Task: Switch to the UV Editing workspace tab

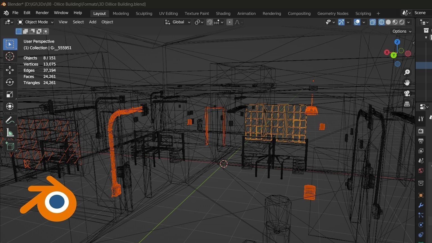Action: pyautogui.click(x=168, y=13)
